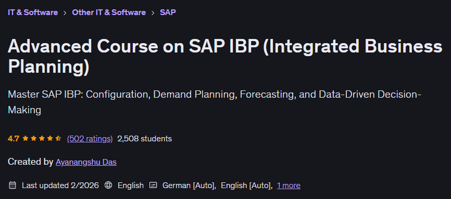This screenshot has width=451, height=199.
Task: Open the IT & Software breadcrumb
Action: pyautogui.click(x=33, y=12)
